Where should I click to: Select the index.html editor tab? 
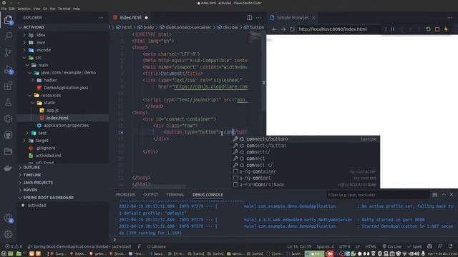tap(130, 18)
